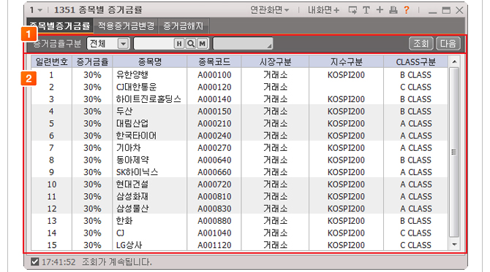Click scrollbar down arrow in table
Screen dimensions: 490x272
coord(454,244)
